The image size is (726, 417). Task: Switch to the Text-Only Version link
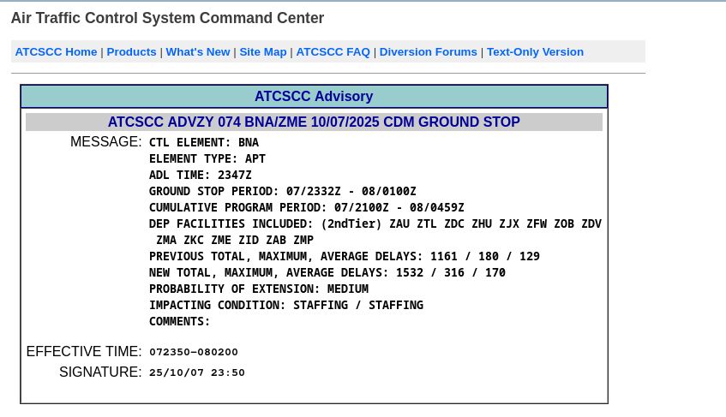pos(535,51)
